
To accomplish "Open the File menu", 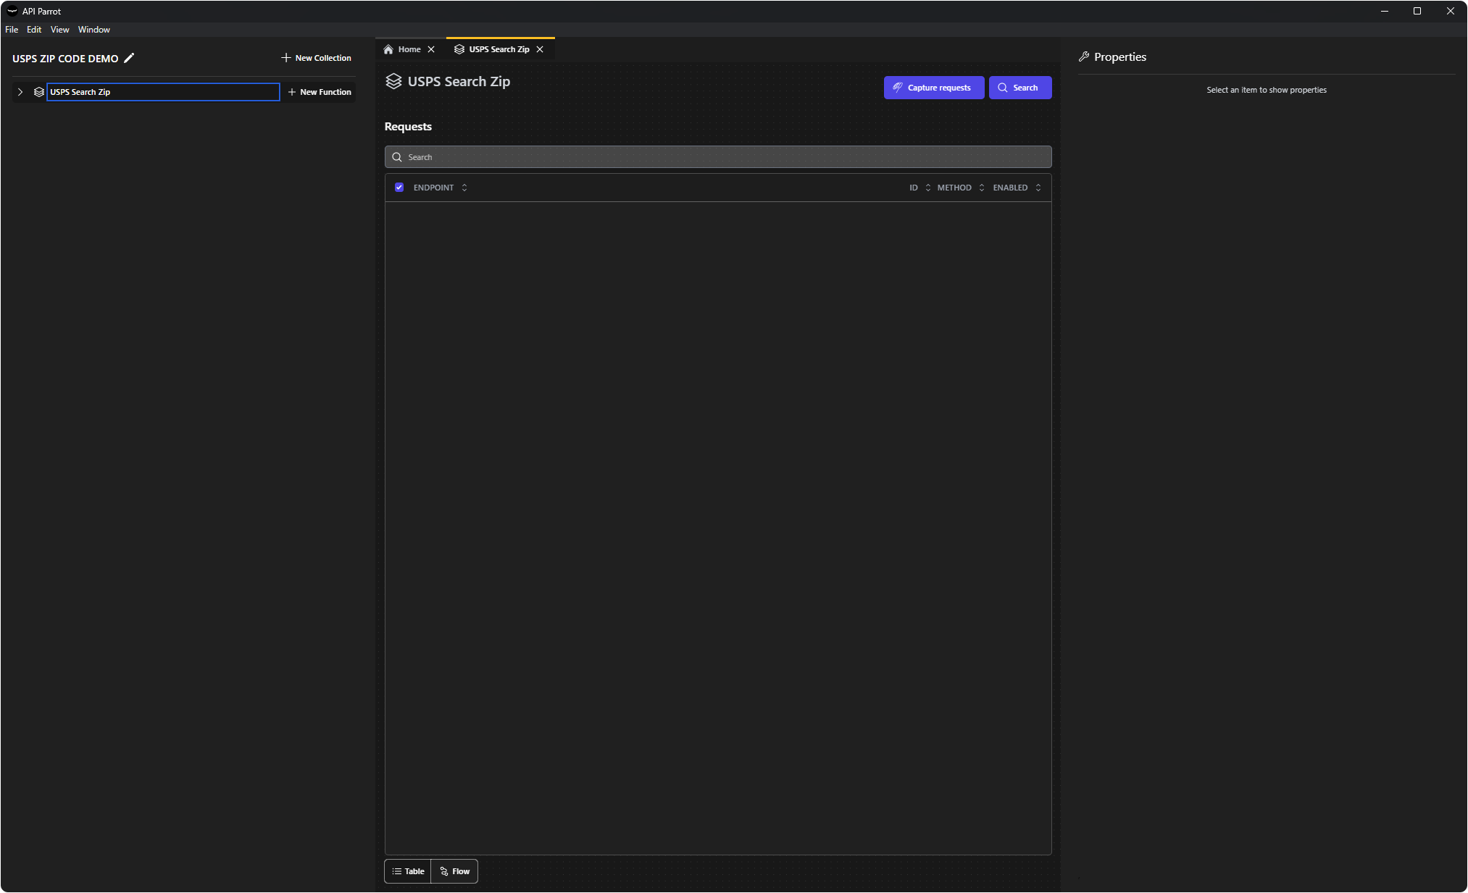I will [12, 30].
